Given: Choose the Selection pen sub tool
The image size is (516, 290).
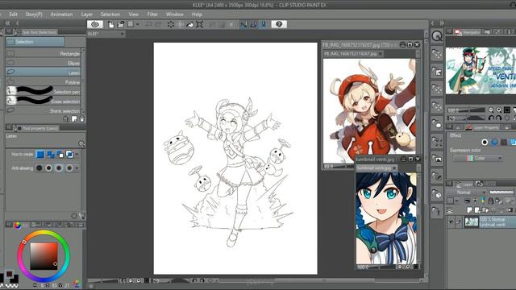Looking at the screenshot, I should [43, 91].
